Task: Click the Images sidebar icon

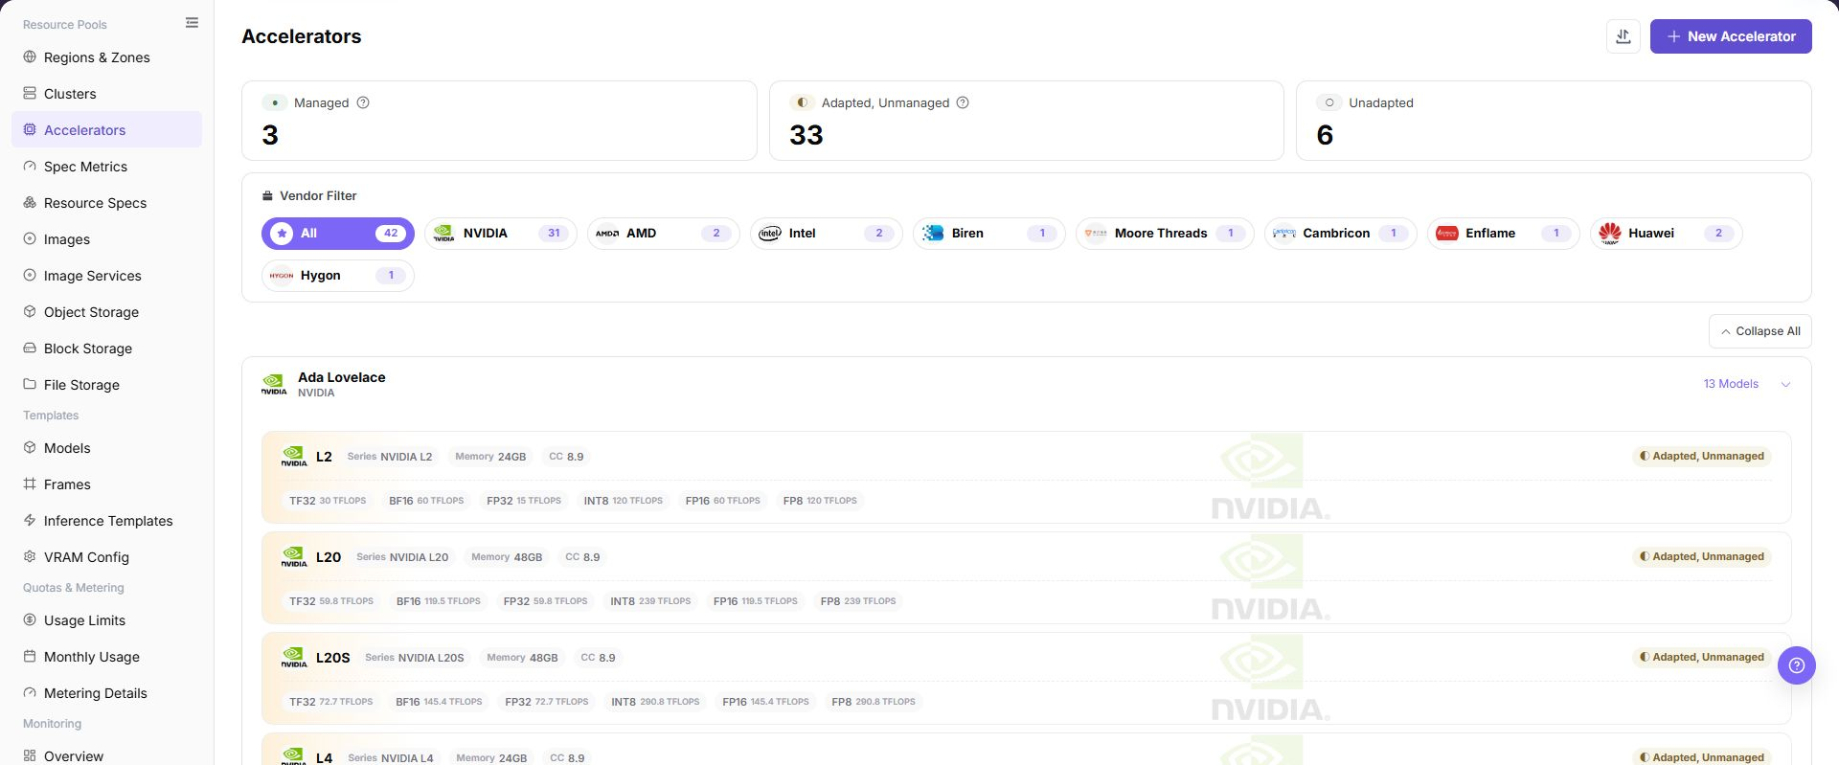Action: 30,239
